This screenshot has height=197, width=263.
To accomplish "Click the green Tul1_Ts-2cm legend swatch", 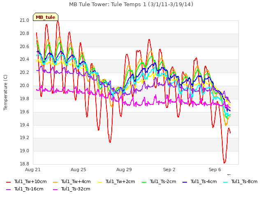I will [x=144, y=182].
